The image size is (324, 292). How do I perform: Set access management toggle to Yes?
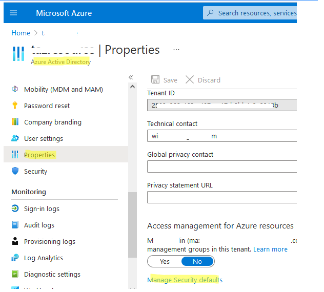click(x=165, y=261)
